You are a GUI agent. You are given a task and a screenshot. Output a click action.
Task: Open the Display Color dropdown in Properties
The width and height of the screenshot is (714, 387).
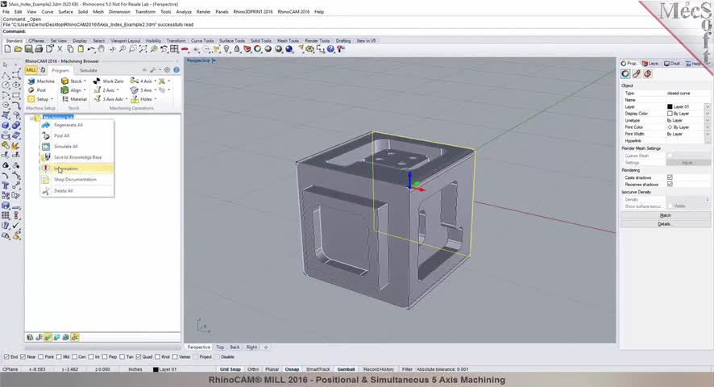tap(708, 114)
